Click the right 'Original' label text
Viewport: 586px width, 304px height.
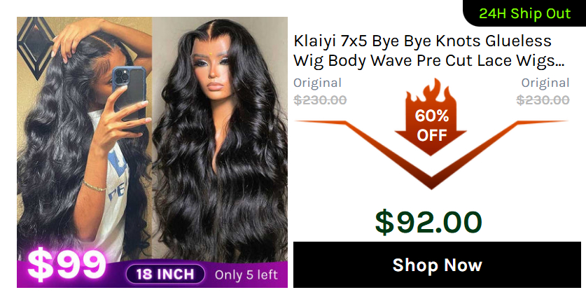tap(545, 83)
